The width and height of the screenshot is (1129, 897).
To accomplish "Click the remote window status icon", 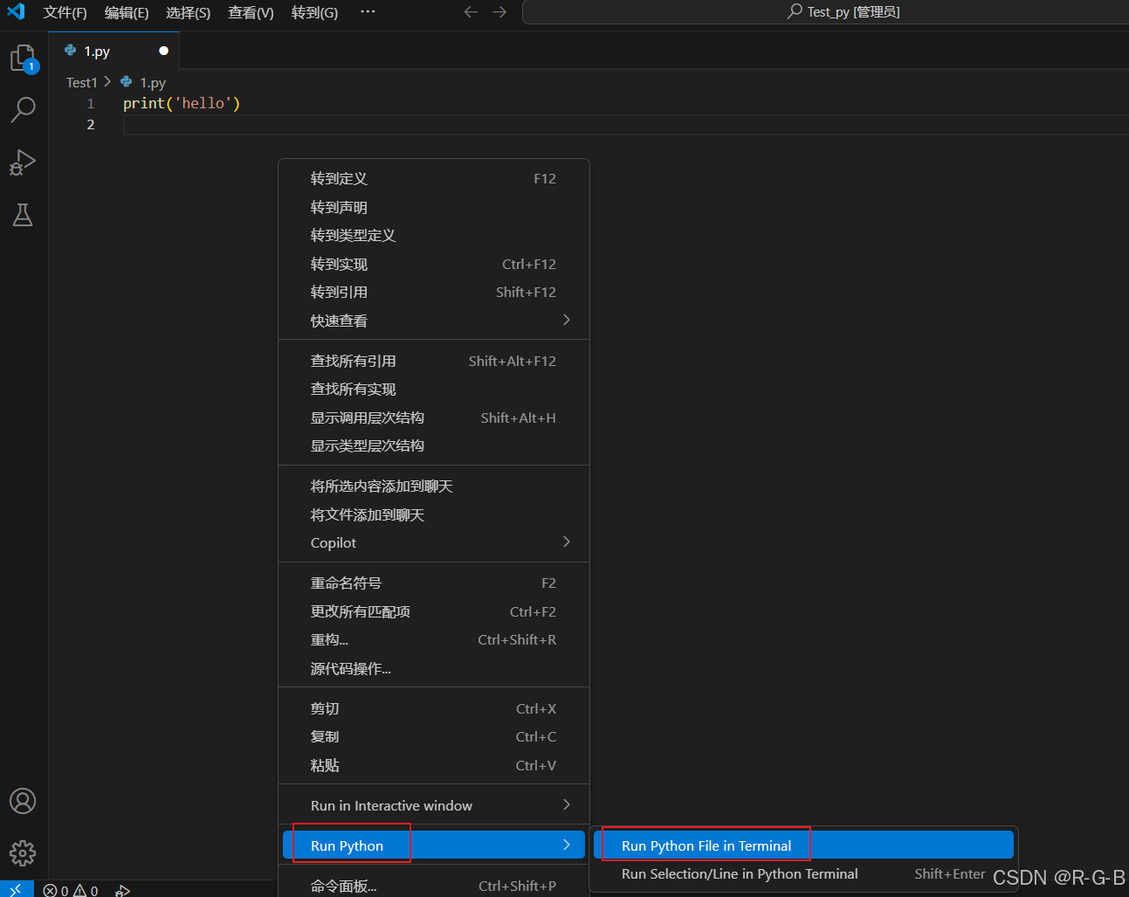I will tap(16, 890).
